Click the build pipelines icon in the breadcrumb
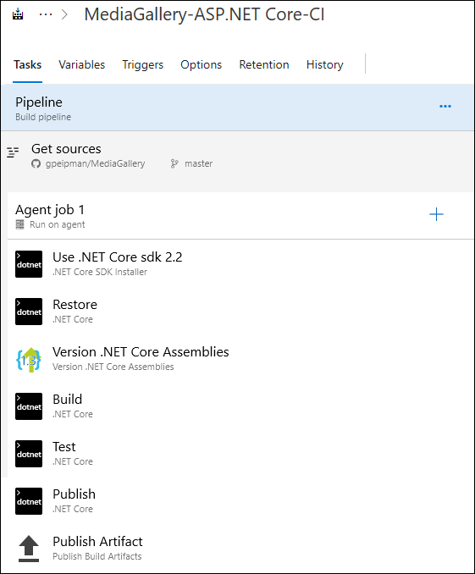This screenshot has height=574, width=475. [x=18, y=14]
